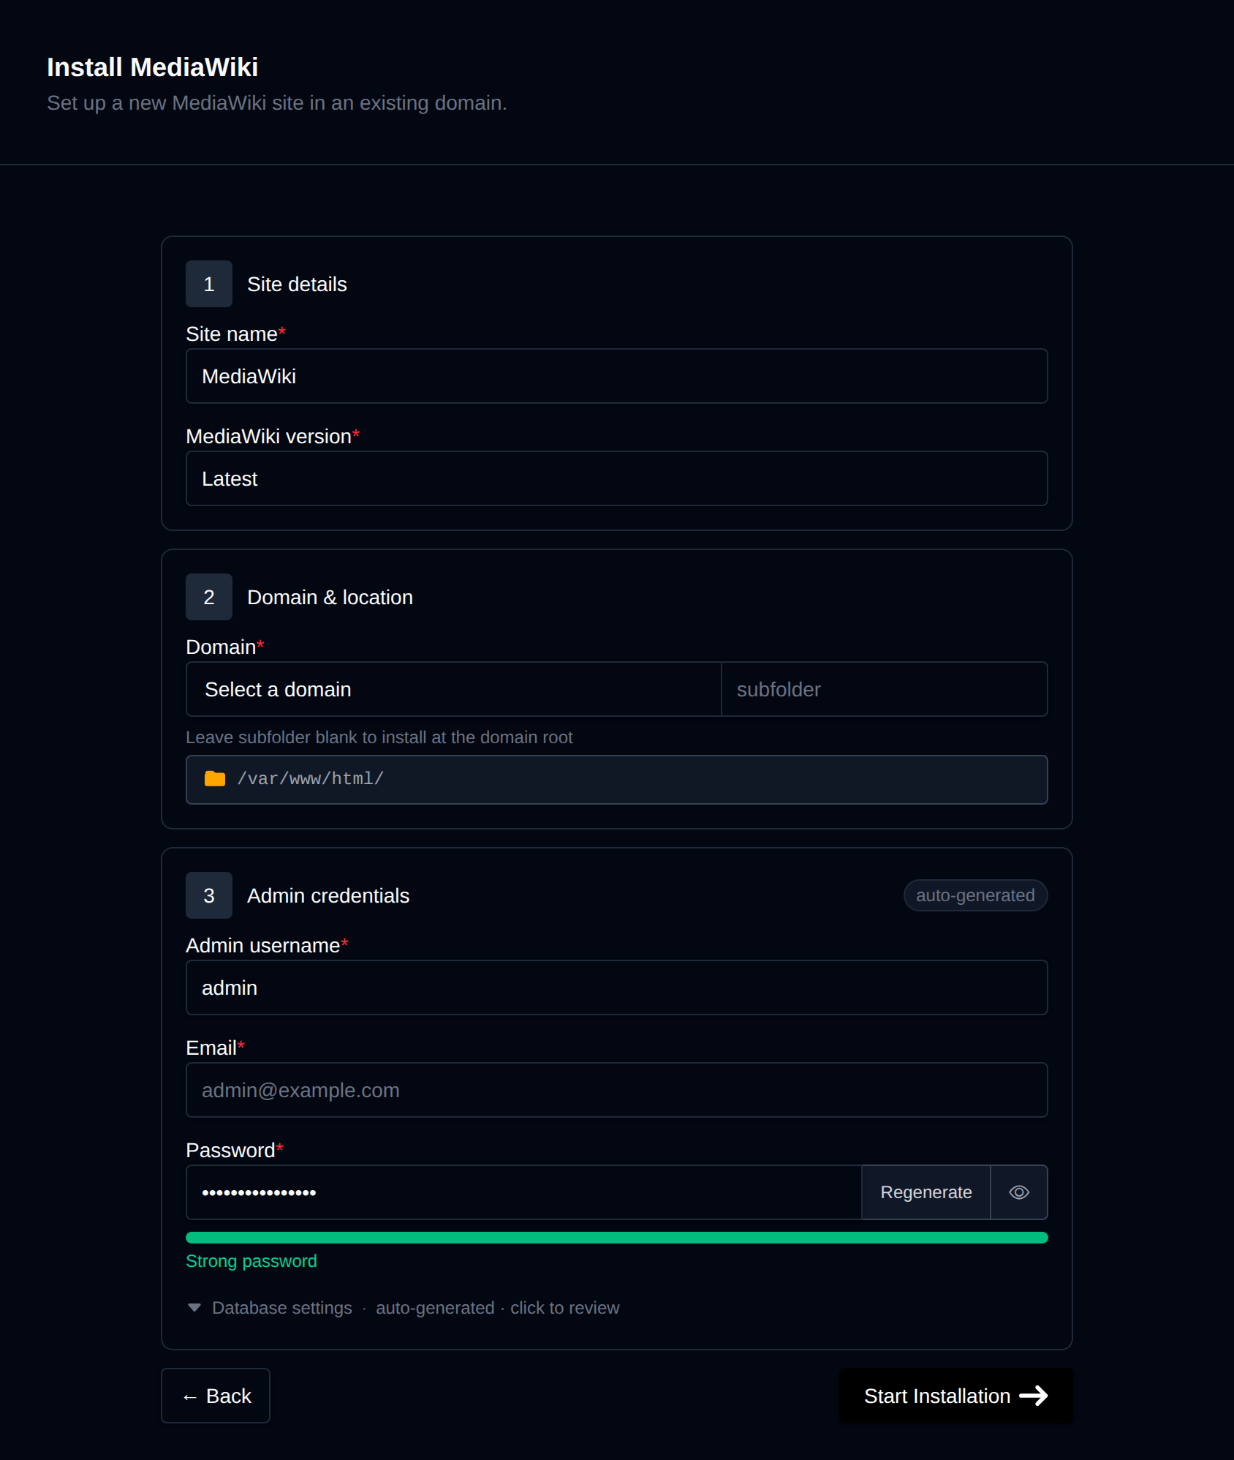Viewport: 1234px width, 1460px height.
Task: Click the Domain & location section title
Action: [330, 597]
